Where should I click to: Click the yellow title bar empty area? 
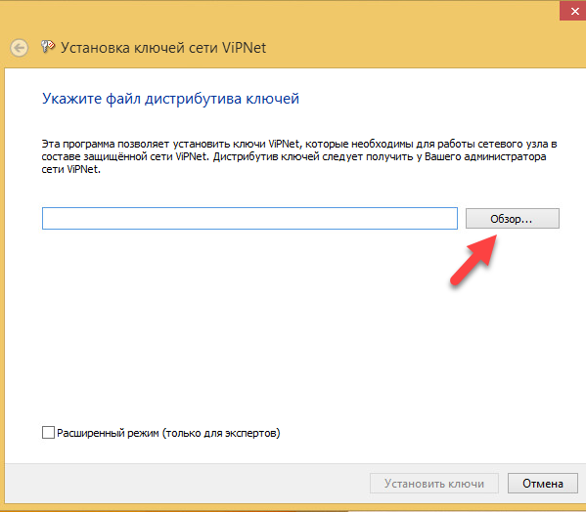point(411,41)
